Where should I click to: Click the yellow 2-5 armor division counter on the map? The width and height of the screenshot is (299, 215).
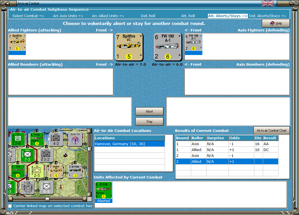pos(37,171)
